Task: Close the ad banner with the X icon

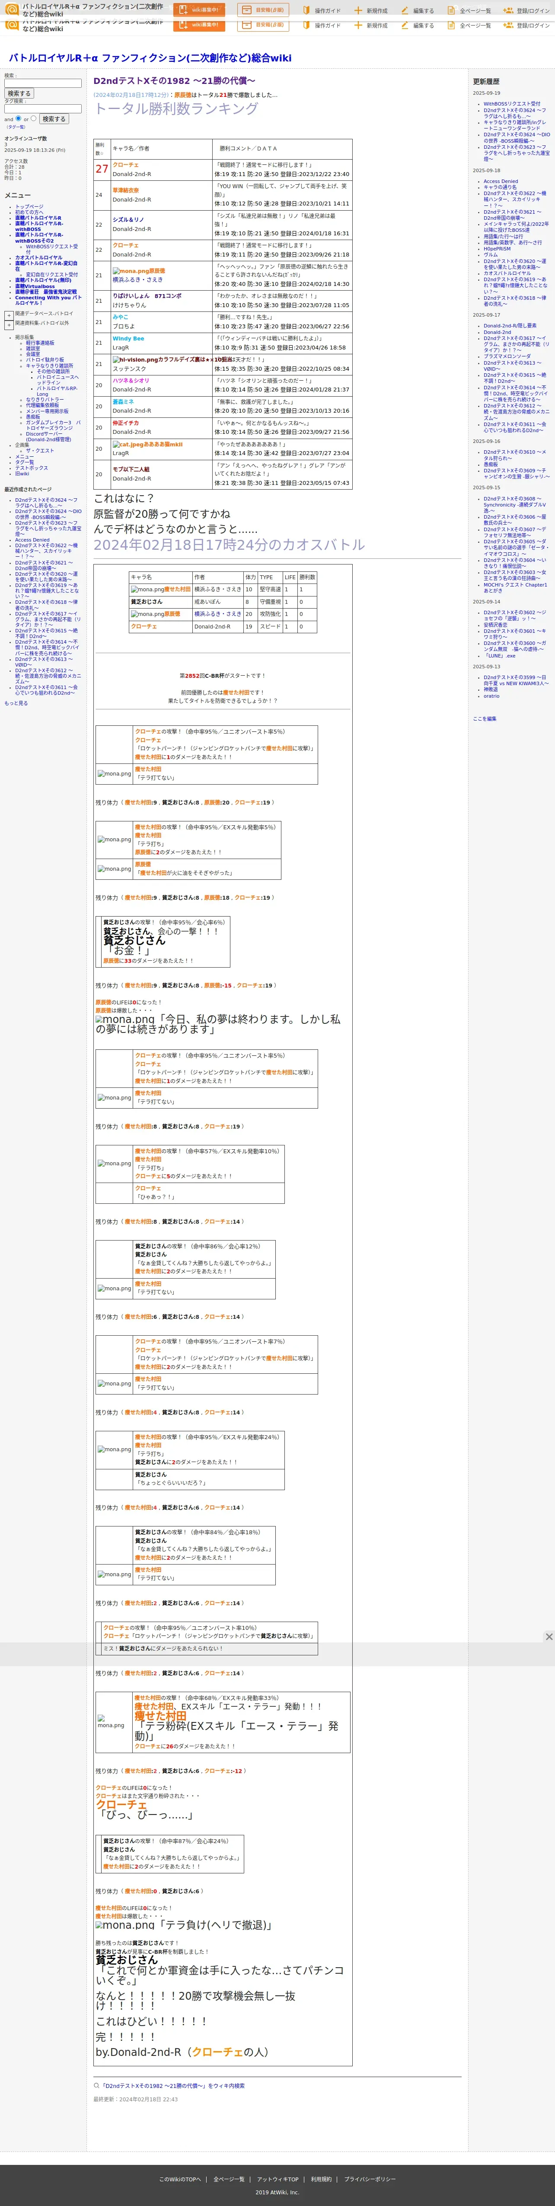Action: point(549,1636)
